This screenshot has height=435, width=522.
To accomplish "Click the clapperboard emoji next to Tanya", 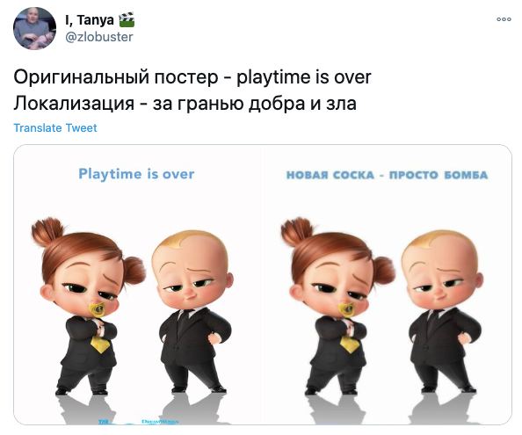I will tap(127, 20).
